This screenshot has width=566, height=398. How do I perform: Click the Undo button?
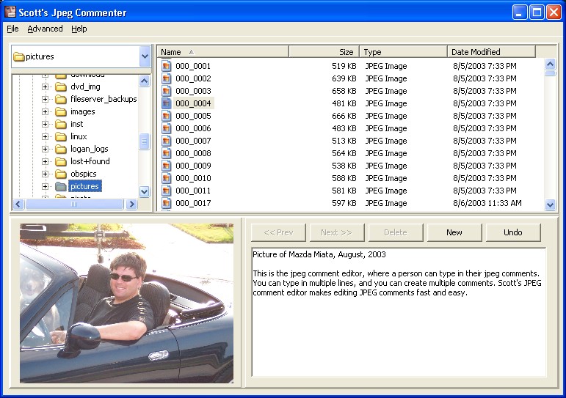coord(513,232)
